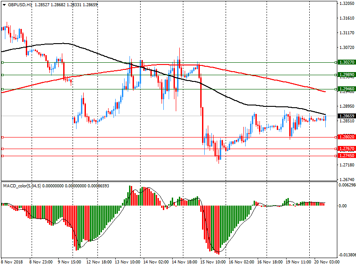Click the 14 Nov 02:00 time axis label
This screenshot has height=267, width=356.
tap(156, 262)
